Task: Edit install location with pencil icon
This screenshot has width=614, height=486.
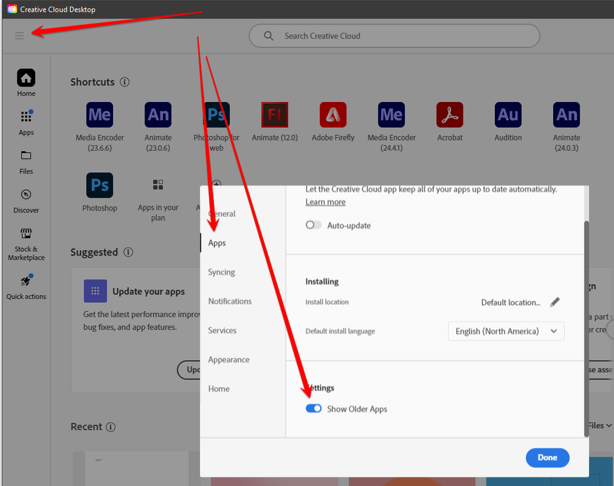Action: point(555,302)
